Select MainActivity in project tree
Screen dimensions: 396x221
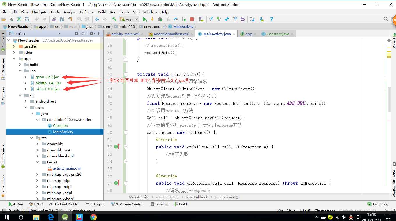point(63,132)
